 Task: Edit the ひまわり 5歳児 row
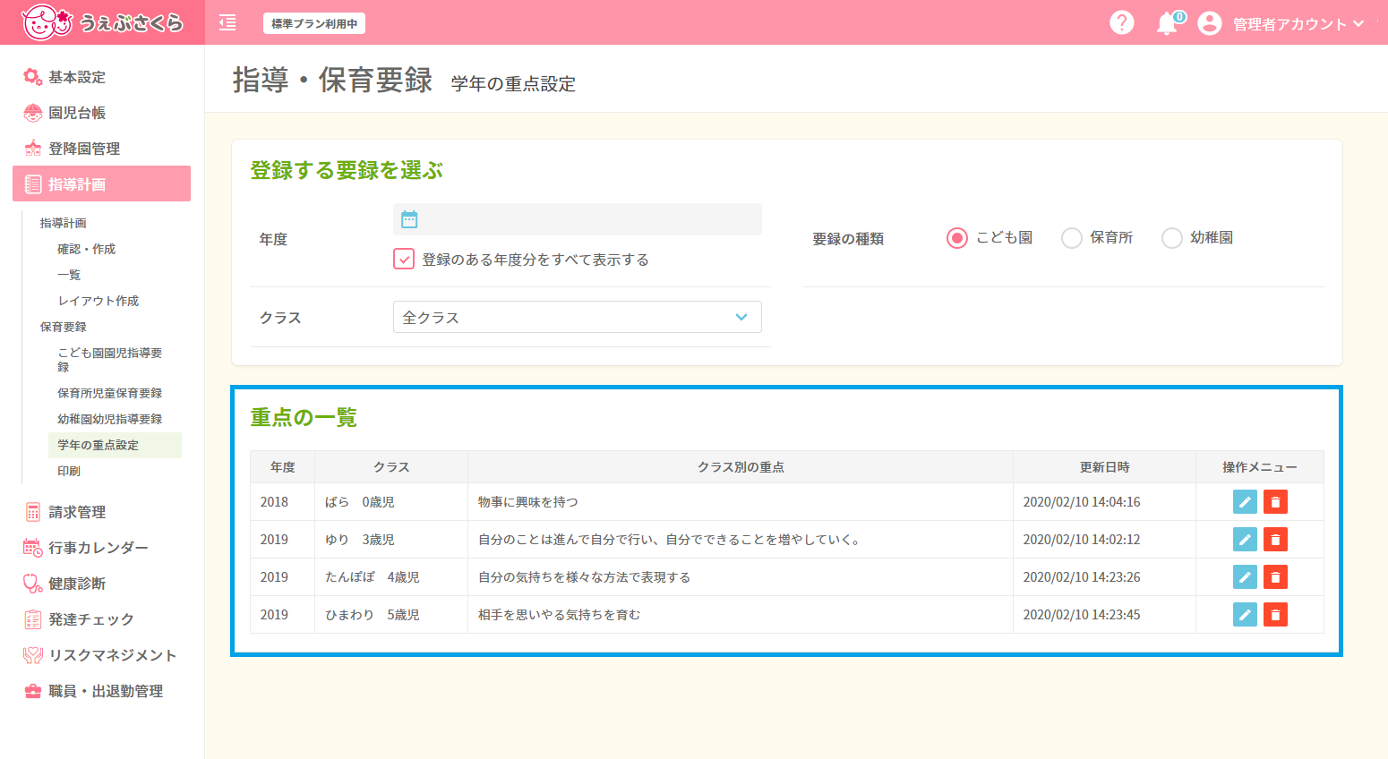pyautogui.click(x=1245, y=615)
